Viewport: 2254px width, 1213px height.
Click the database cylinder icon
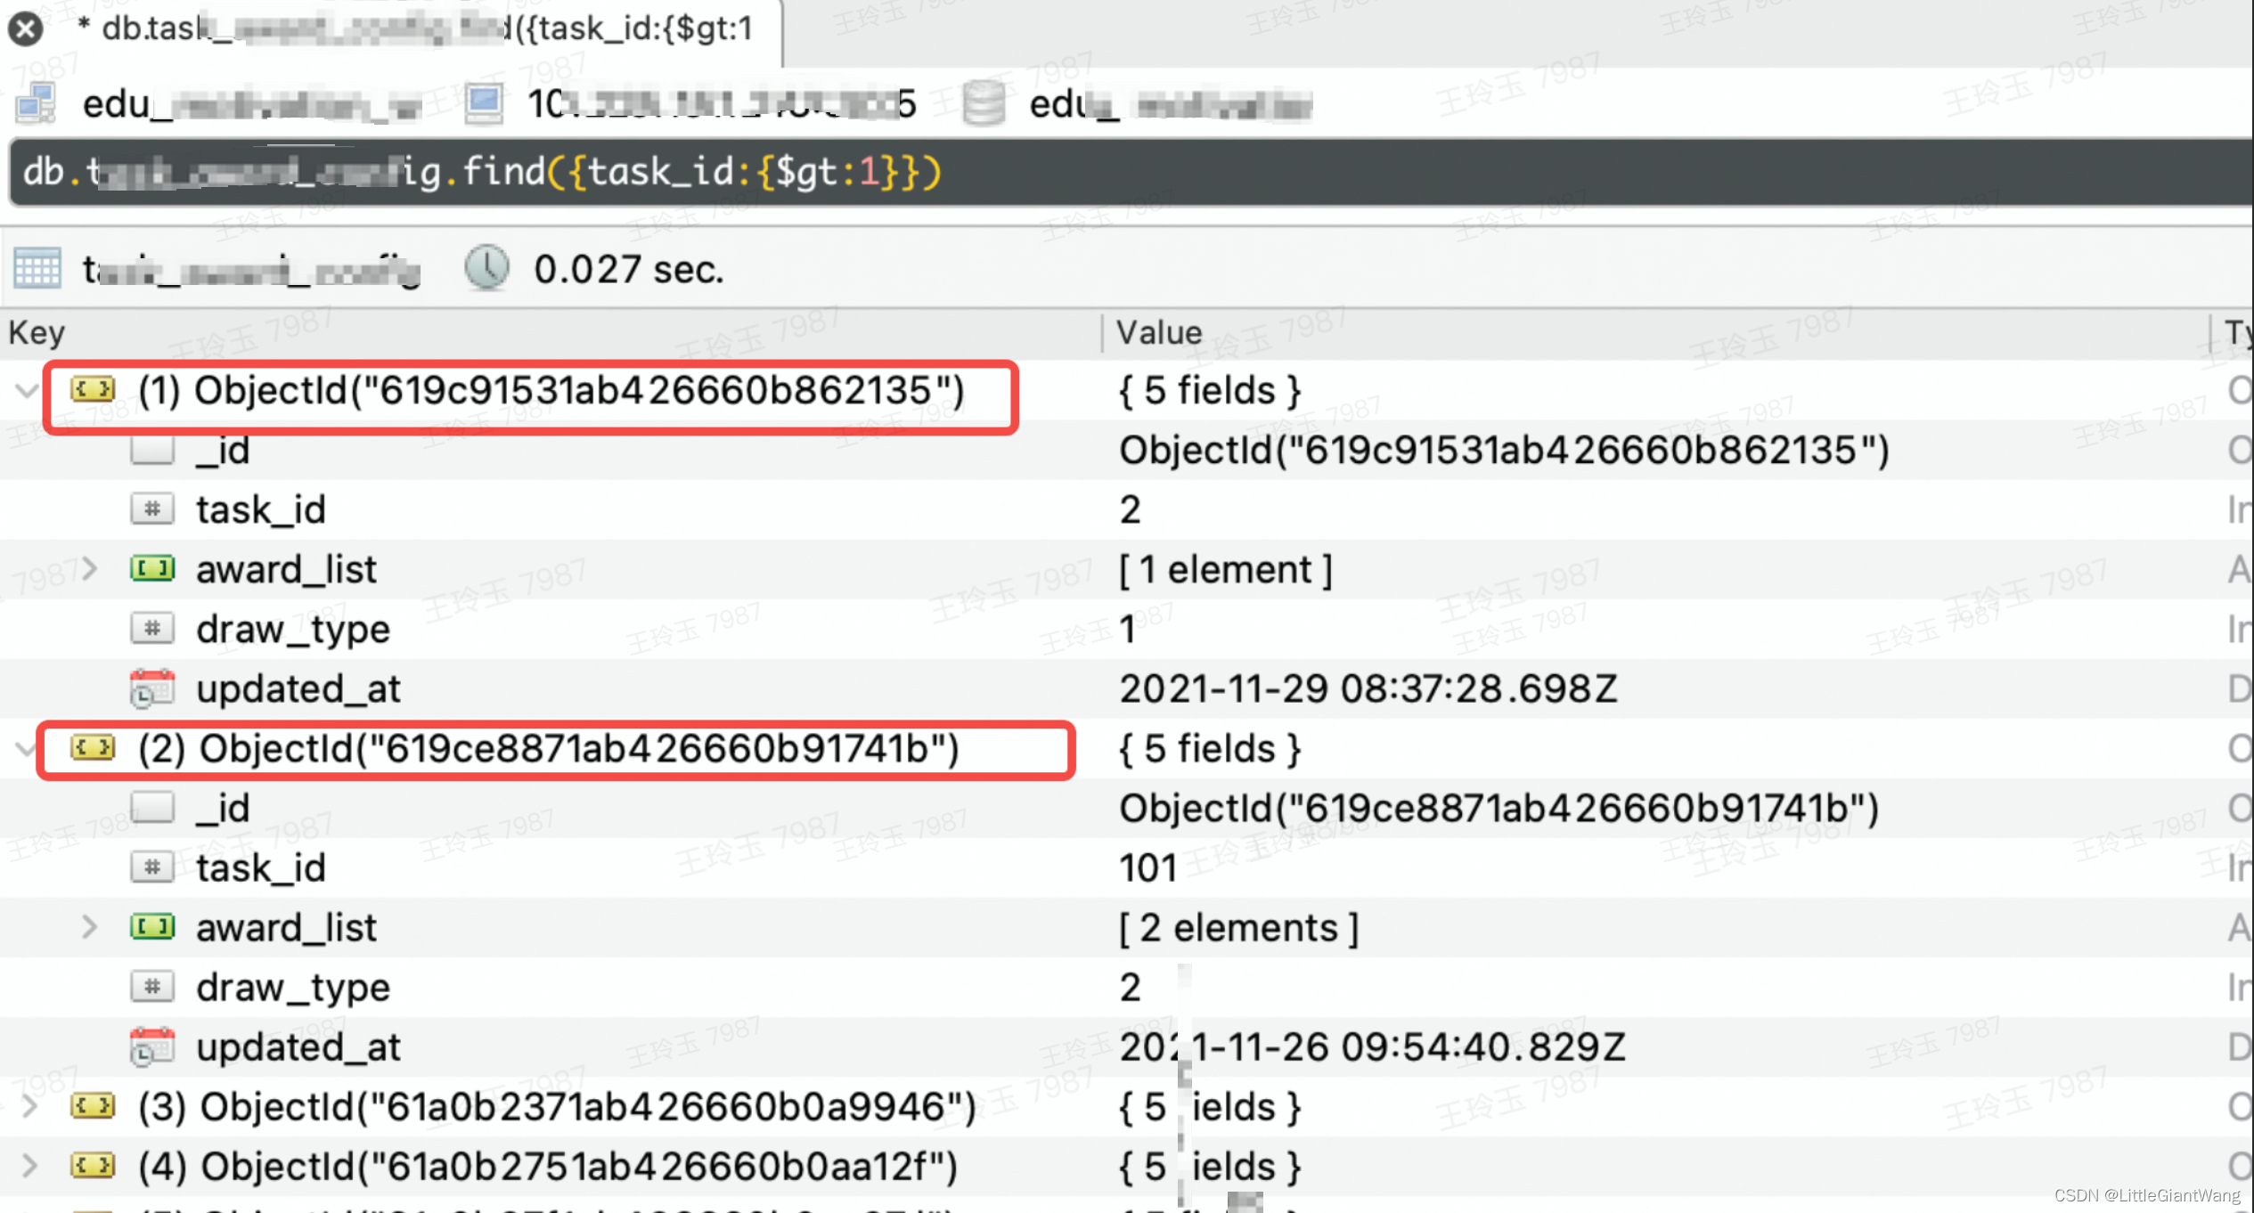[984, 103]
